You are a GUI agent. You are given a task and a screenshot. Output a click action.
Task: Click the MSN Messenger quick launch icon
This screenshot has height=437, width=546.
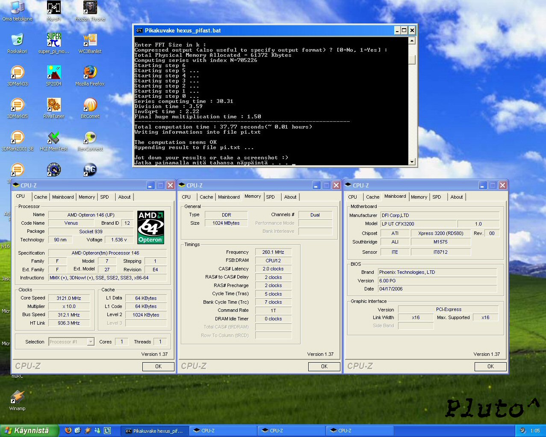pos(97,431)
